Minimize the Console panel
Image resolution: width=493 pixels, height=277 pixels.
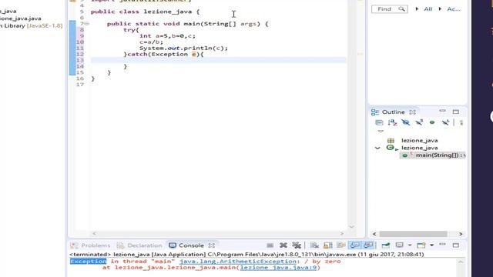(x=442, y=245)
